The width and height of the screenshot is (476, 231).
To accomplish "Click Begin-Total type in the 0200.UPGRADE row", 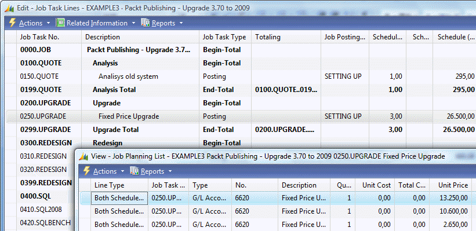I will pos(221,103).
